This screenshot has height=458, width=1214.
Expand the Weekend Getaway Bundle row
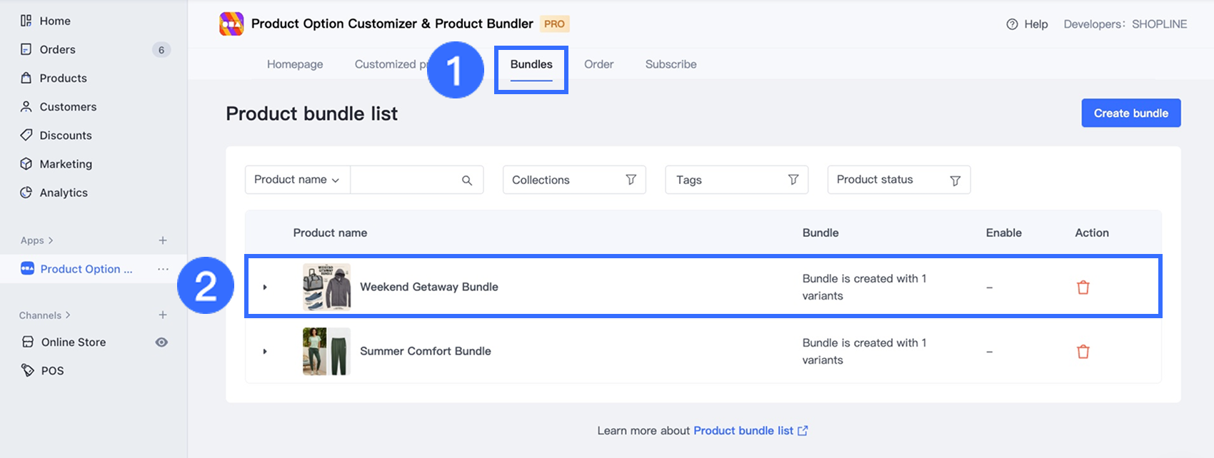(265, 287)
